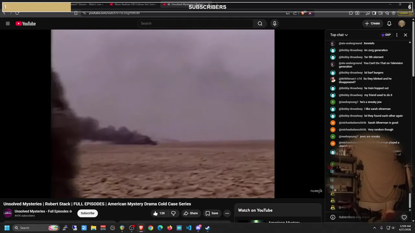The width and height of the screenshot is (415, 233).
Task: Save the video to a playlist
Action: (x=212, y=213)
